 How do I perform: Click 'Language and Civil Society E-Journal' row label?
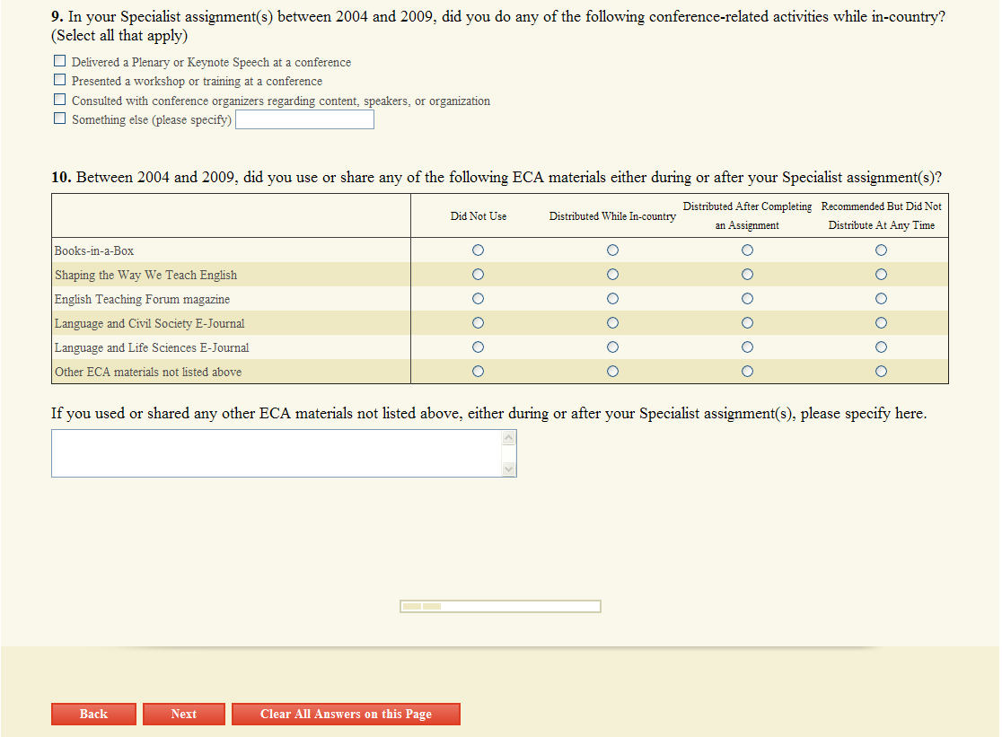150,324
